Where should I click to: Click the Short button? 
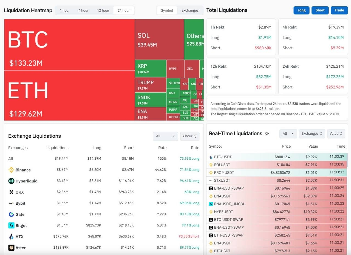tap(320, 10)
